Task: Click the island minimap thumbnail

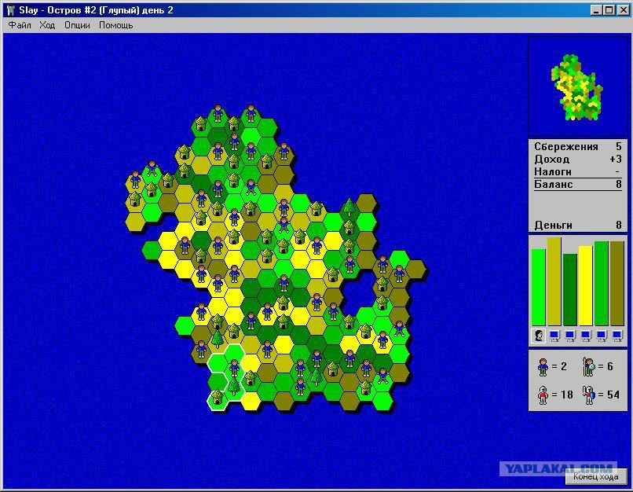Action: [x=577, y=87]
